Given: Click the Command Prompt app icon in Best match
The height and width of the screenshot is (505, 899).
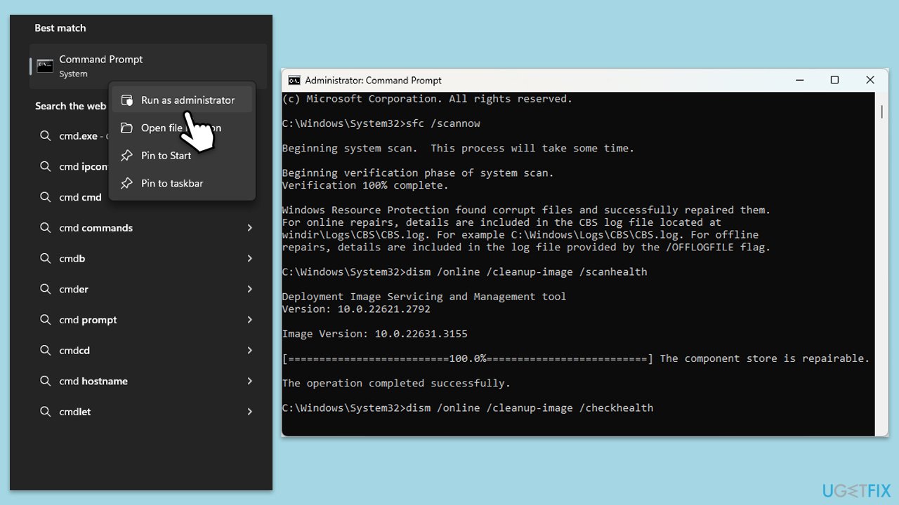Looking at the screenshot, I should (45, 67).
